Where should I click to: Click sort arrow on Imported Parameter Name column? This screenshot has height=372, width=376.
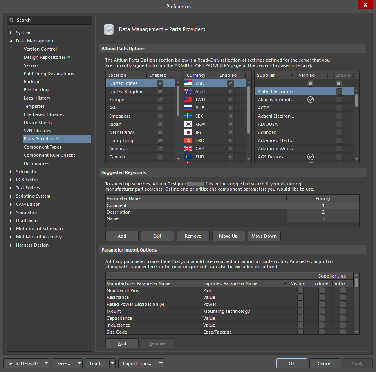[x=285, y=283]
